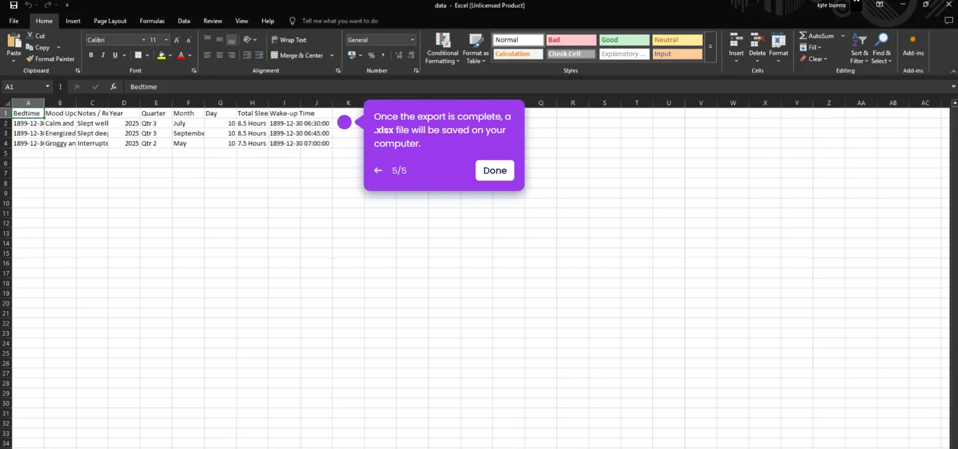Apply italic formatting
This screenshot has height=449, width=958.
(x=103, y=55)
